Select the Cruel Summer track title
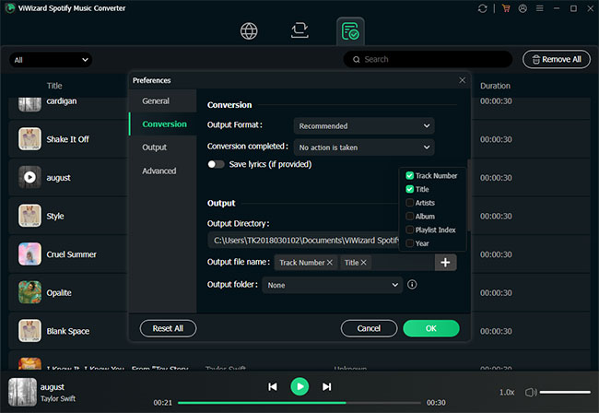 coord(72,254)
